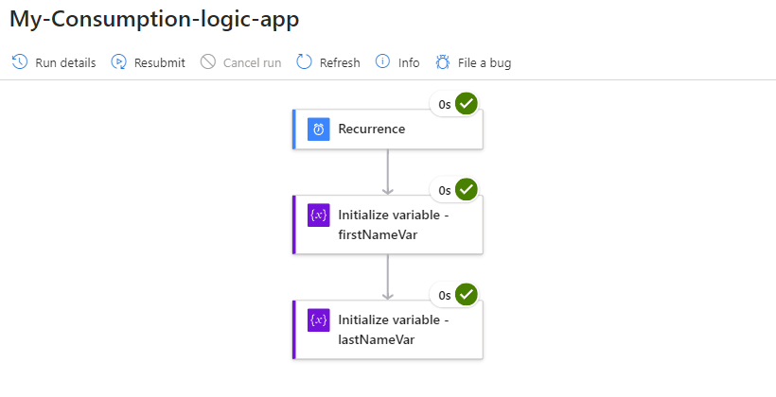Click the File a bug icon
776x397 pixels.
pyautogui.click(x=443, y=62)
